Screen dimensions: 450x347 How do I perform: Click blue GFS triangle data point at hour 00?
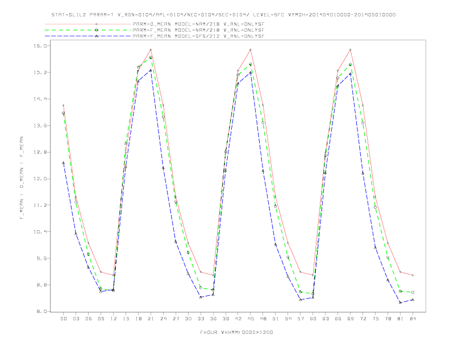[x=64, y=163]
